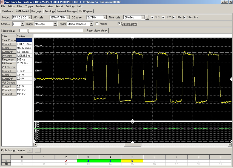Select green device 3 in the address grid
The width and height of the screenshot is (233, 168).
pyautogui.click(x=88, y=161)
